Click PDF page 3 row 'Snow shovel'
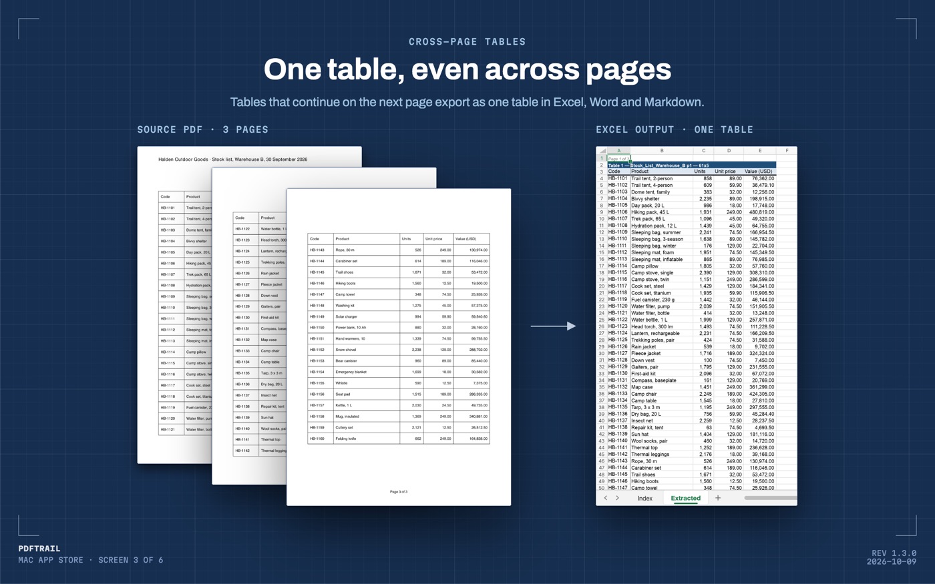This screenshot has width=935, height=584. click(x=399, y=350)
